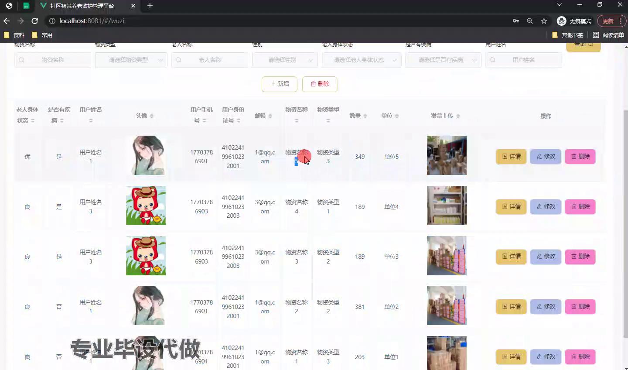Open the 请选择是否有疾病 dropdown
Viewport: 628px width, 370px height.
click(443, 60)
